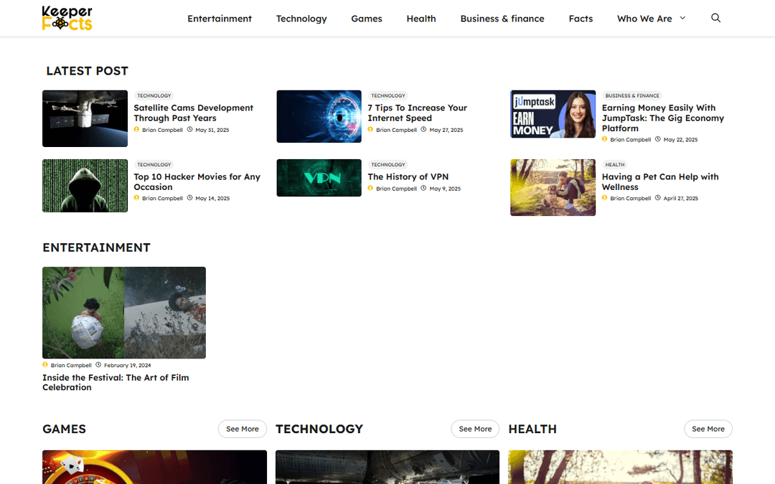Click Brian Campbell under pet wellness post
This screenshot has width=775, height=484.
coord(631,199)
